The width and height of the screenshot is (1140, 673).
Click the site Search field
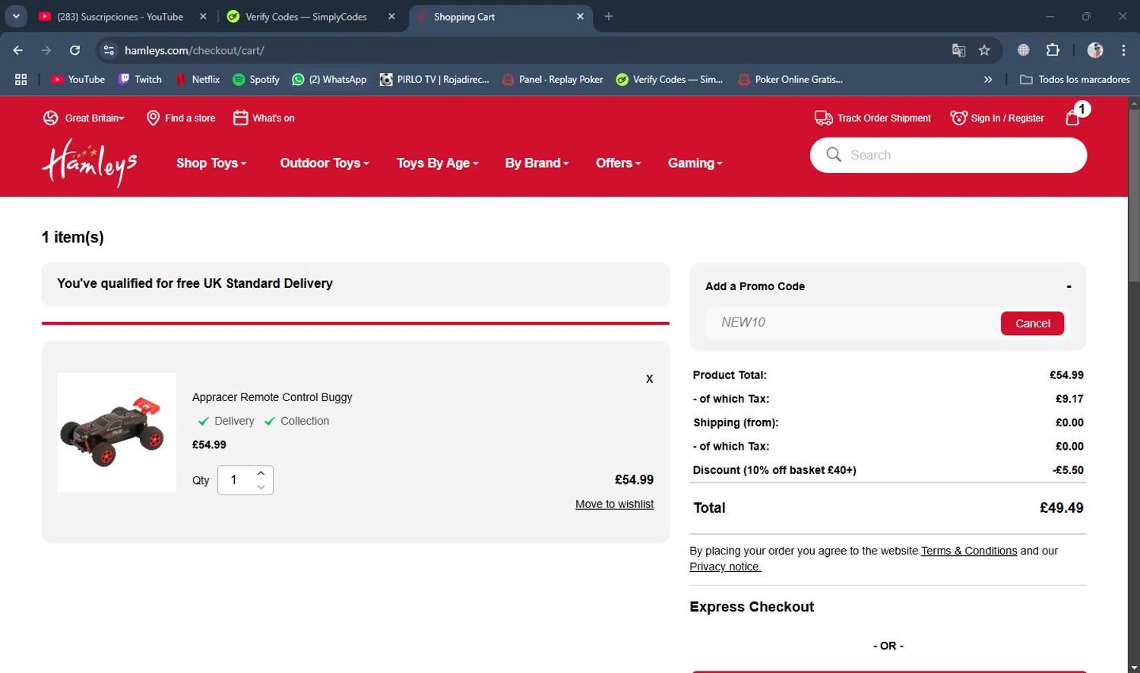pyautogui.click(x=948, y=155)
